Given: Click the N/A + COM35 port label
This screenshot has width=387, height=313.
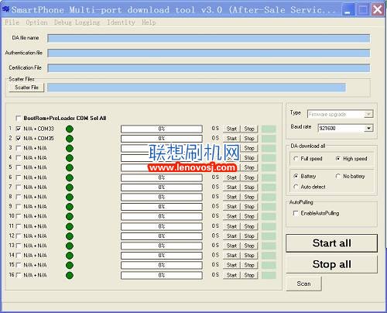Looking at the screenshot, I should coord(39,139).
